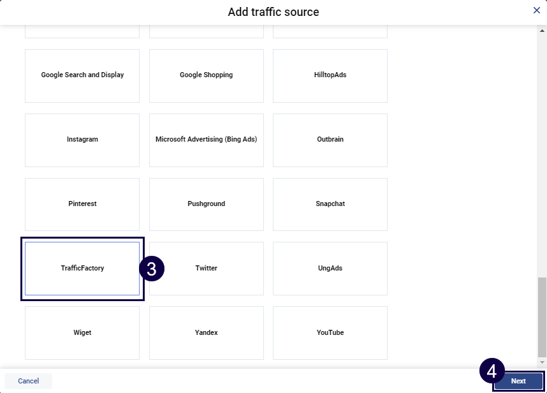The width and height of the screenshot is (547, 393).
Task: Choose Google Shopping as traffic source
Action: [206, 75]
